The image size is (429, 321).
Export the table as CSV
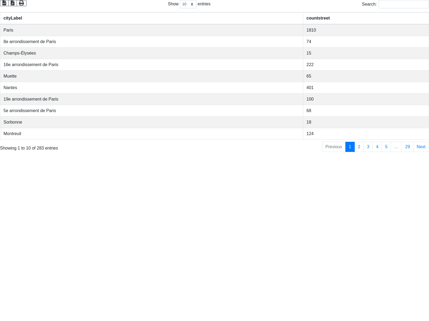coord(4,3)
